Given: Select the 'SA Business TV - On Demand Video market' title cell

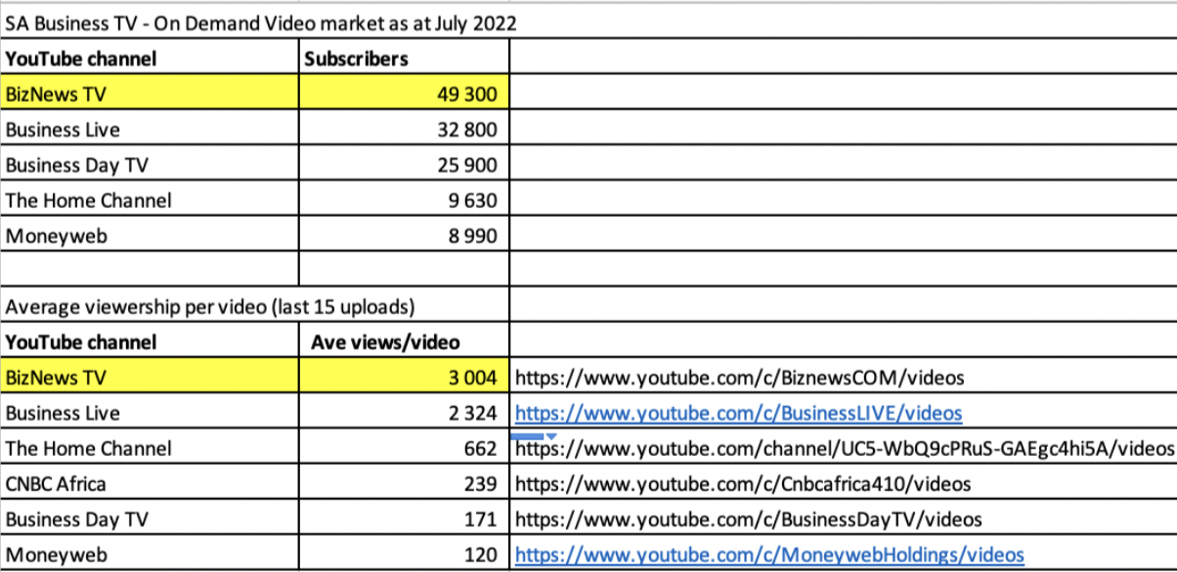Looking at the screenshot, I should pos(261,23).
